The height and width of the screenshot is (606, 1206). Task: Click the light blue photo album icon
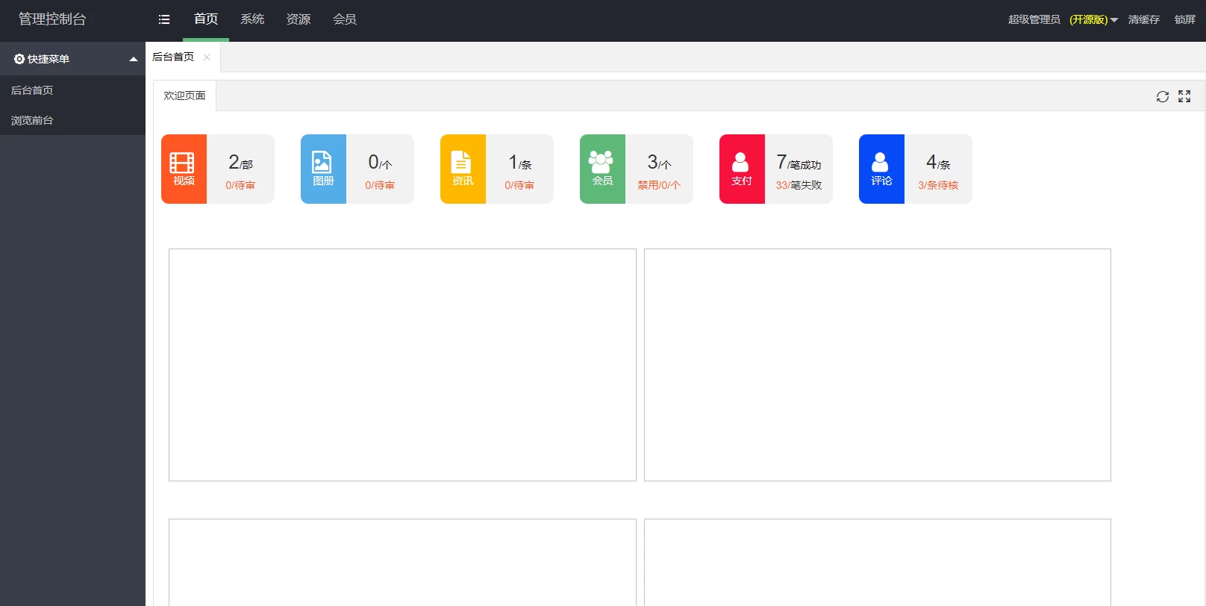323,169
